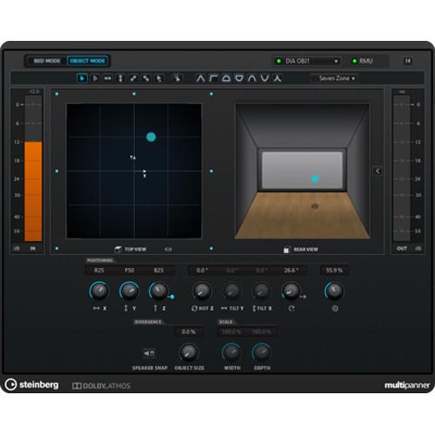The image size is (435, 435).
Task: Click the Width scale knob
Action: click(231, 352)
